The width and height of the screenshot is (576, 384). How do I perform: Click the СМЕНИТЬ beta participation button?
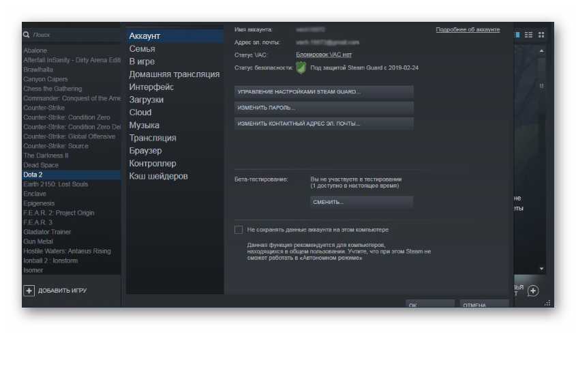coord(361,202)
